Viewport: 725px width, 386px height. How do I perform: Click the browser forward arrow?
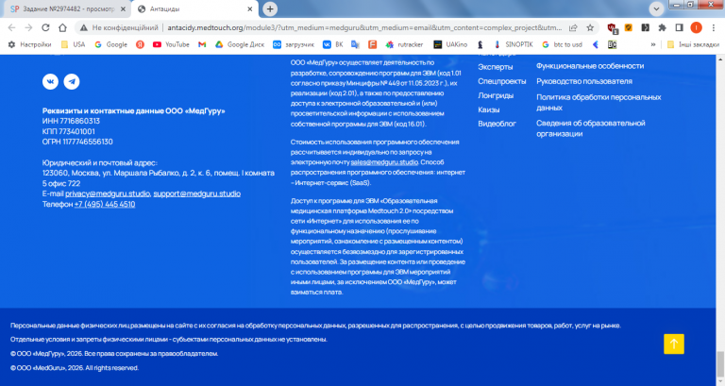pyautogui.click(x=28, y=27)
